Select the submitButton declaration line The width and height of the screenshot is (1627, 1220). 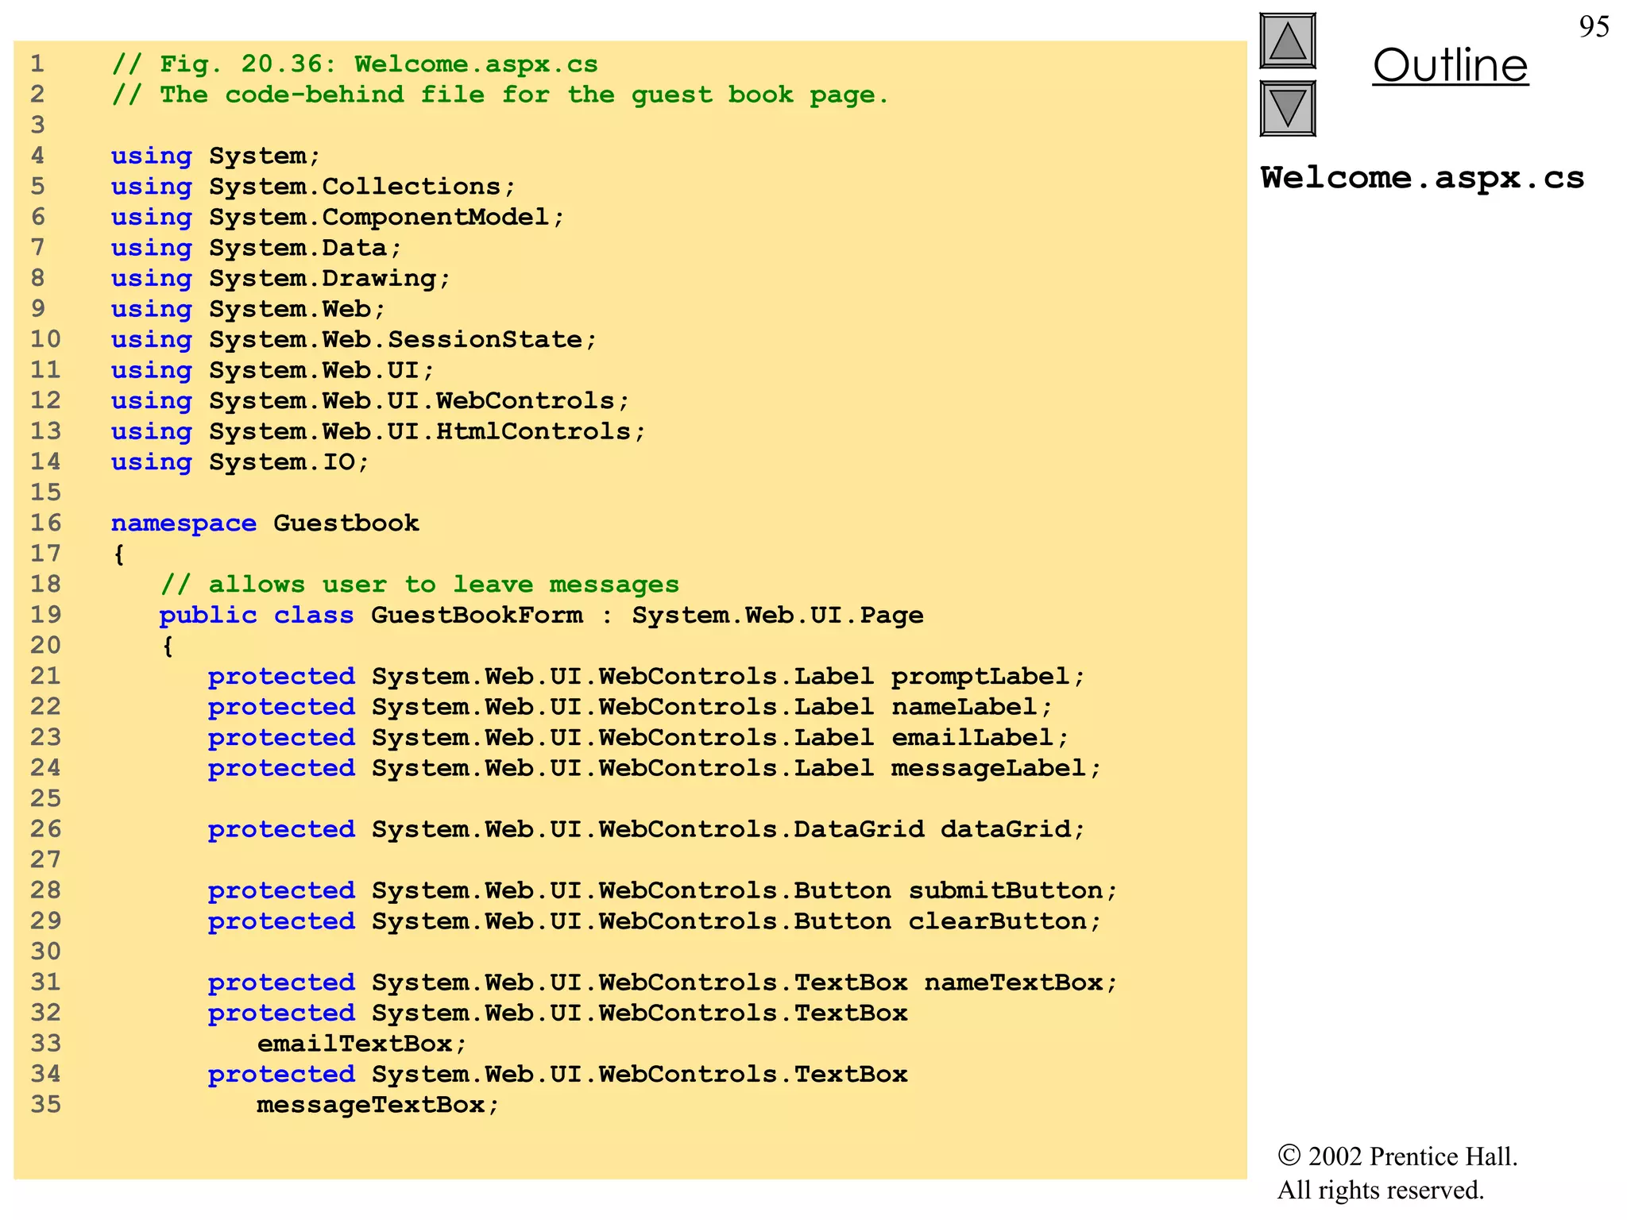[x=663, y=890]
